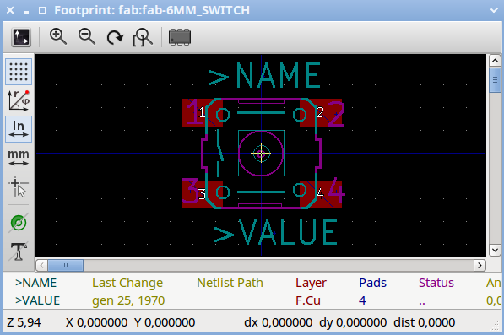Click the horizontal scrollbar thumb
The height and width of the screenshot is (335, 504).
[x=66, y=265]
